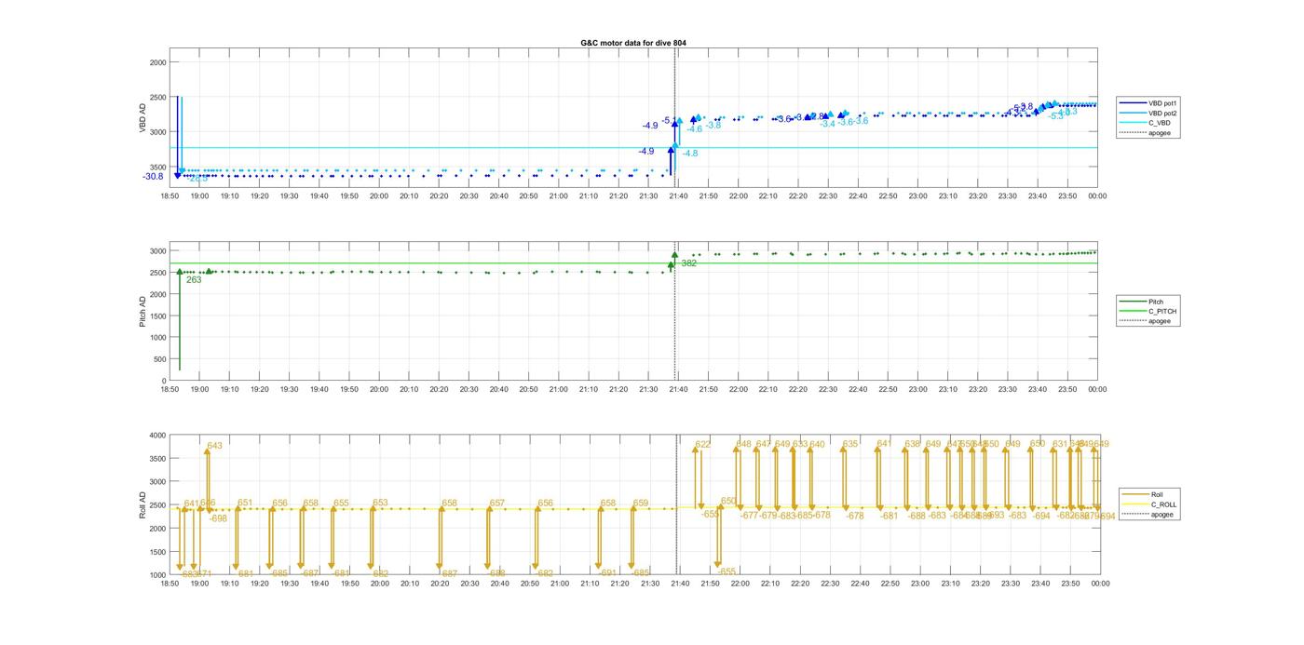Click the title 'G&C motor data for dive 804'
1304x645 pixels.
click(633, 43)
